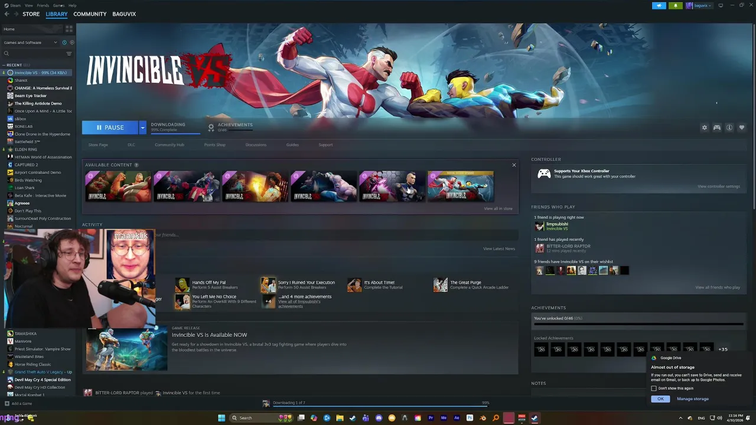Viewport: 756px width, 425px height.
Task: Open Windows Start menu
Action: click(221, 418)
